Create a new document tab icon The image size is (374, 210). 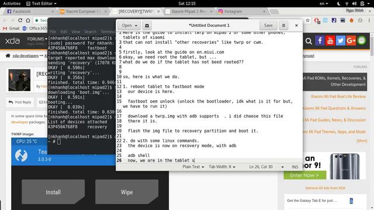click(x=147, y=25)
